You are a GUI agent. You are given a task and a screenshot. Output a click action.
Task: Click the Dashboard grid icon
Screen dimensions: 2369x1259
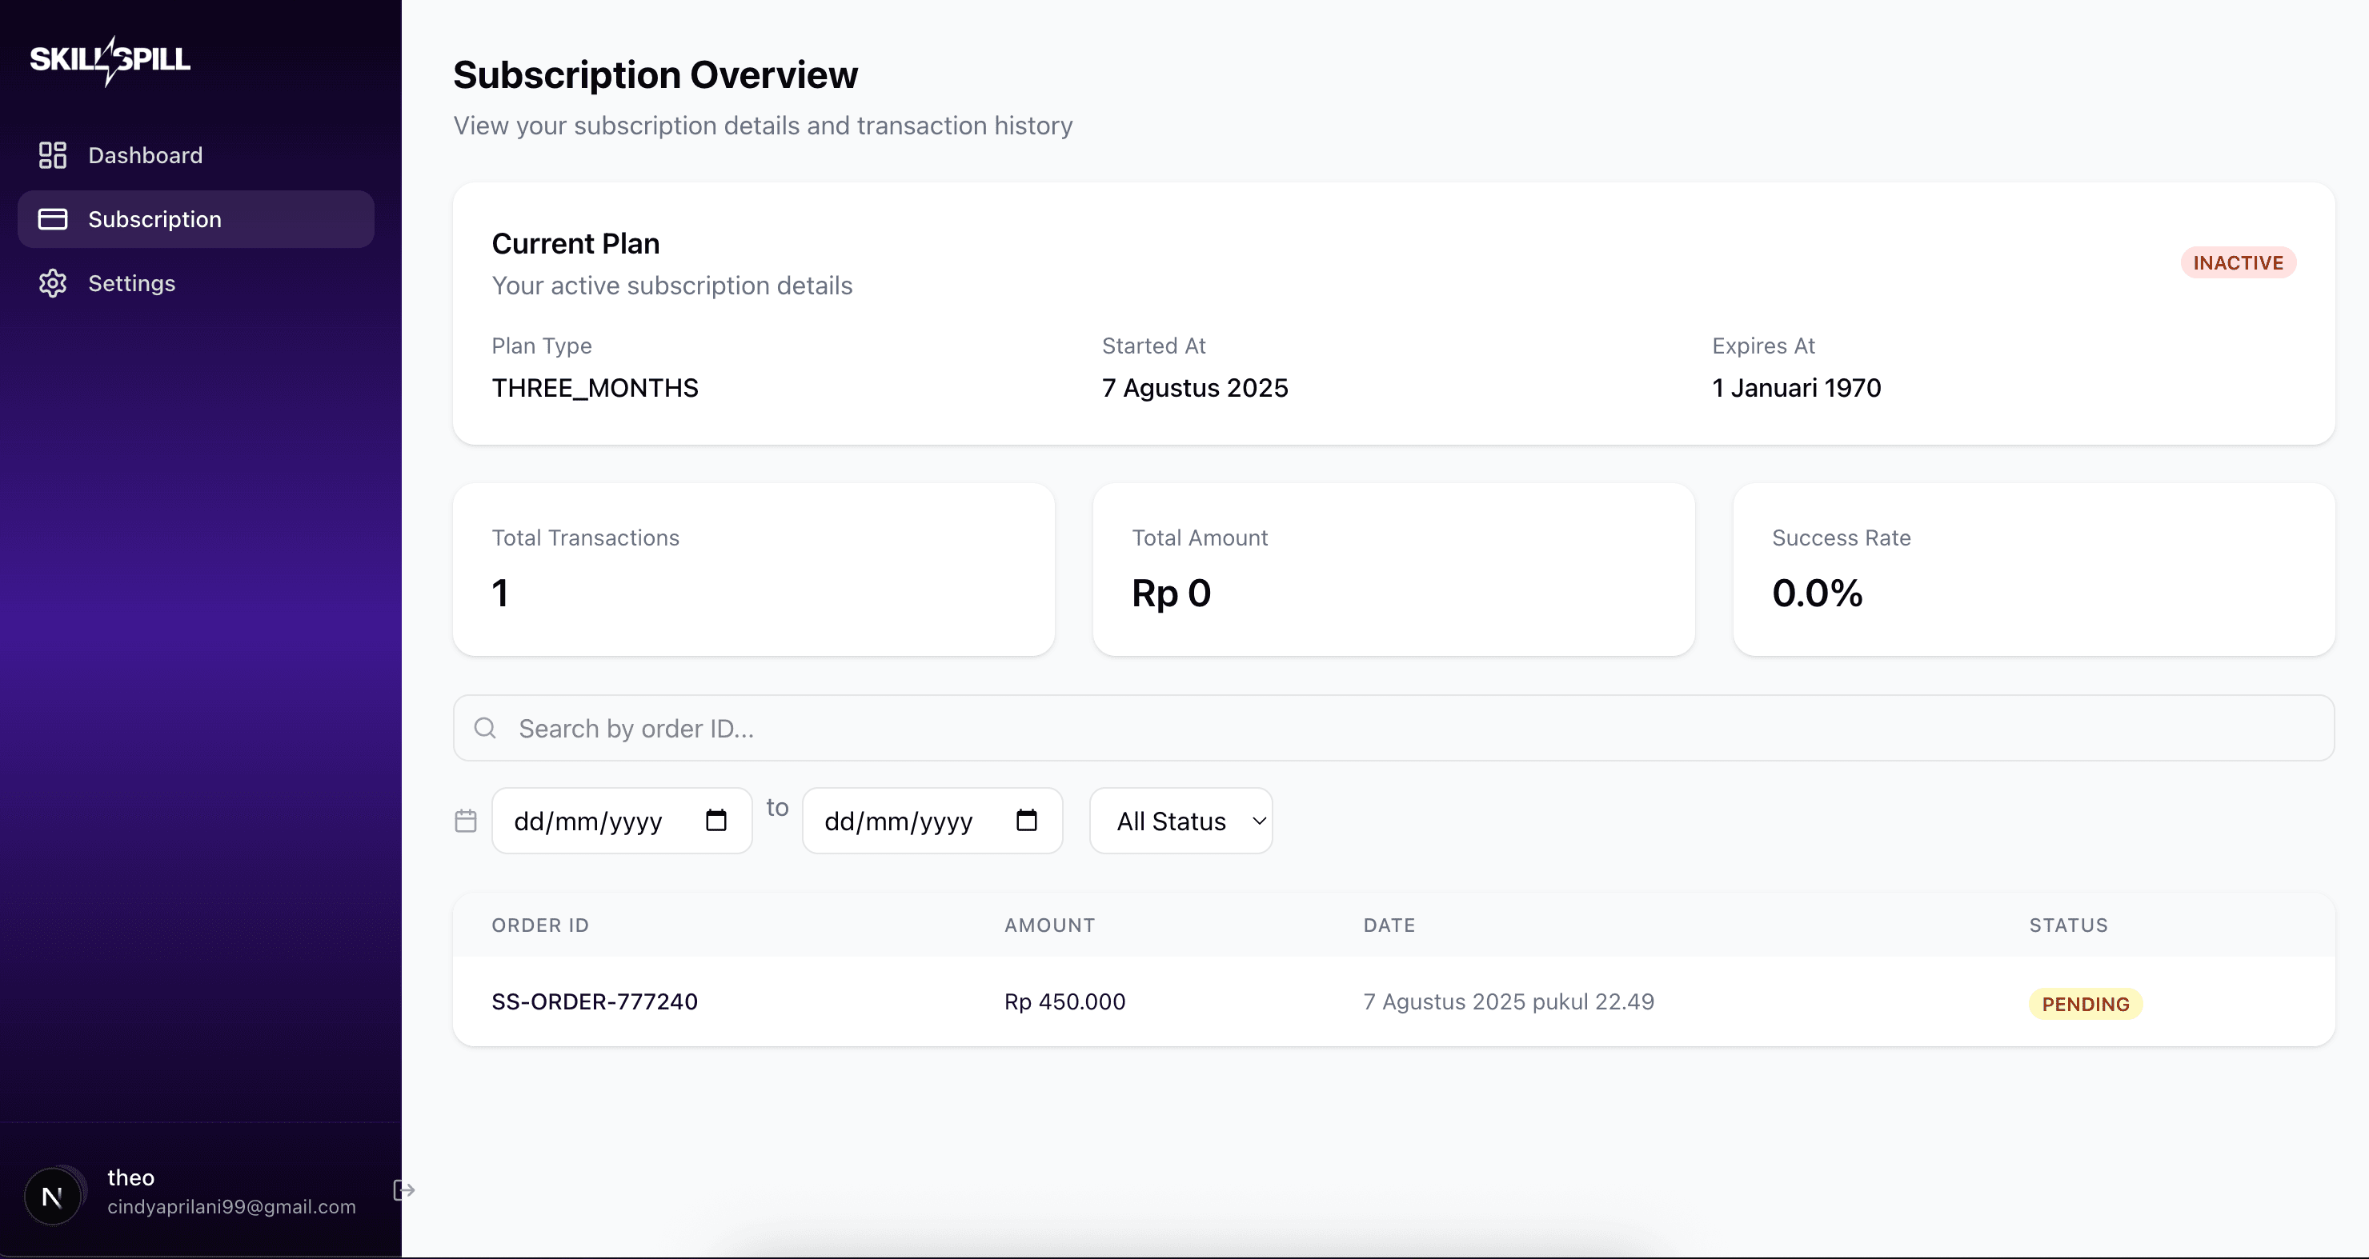52,155
